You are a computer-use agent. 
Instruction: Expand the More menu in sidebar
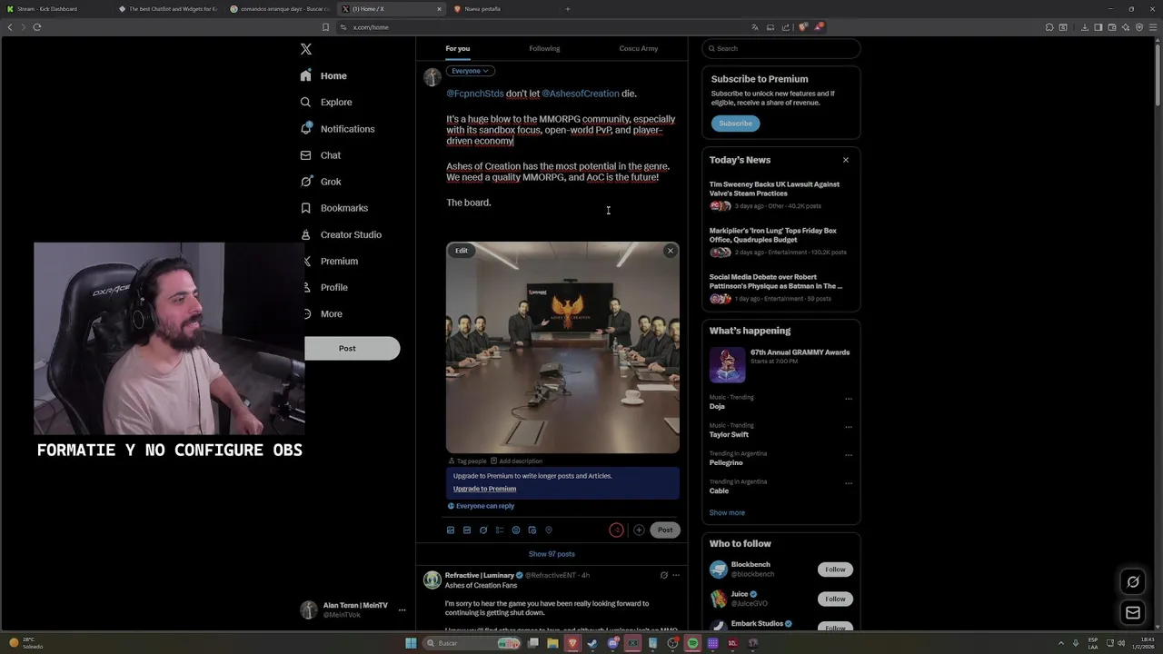(322, 313)
